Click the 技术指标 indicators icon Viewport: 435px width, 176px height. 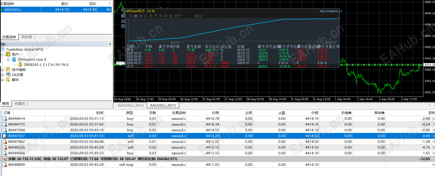coord(8,70)
